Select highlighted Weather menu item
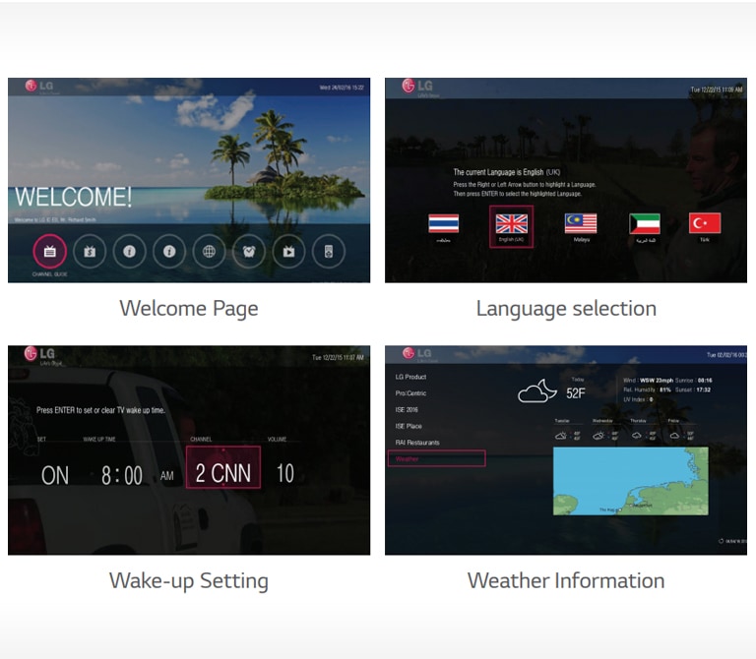756x659 pixels. [436, 458]
